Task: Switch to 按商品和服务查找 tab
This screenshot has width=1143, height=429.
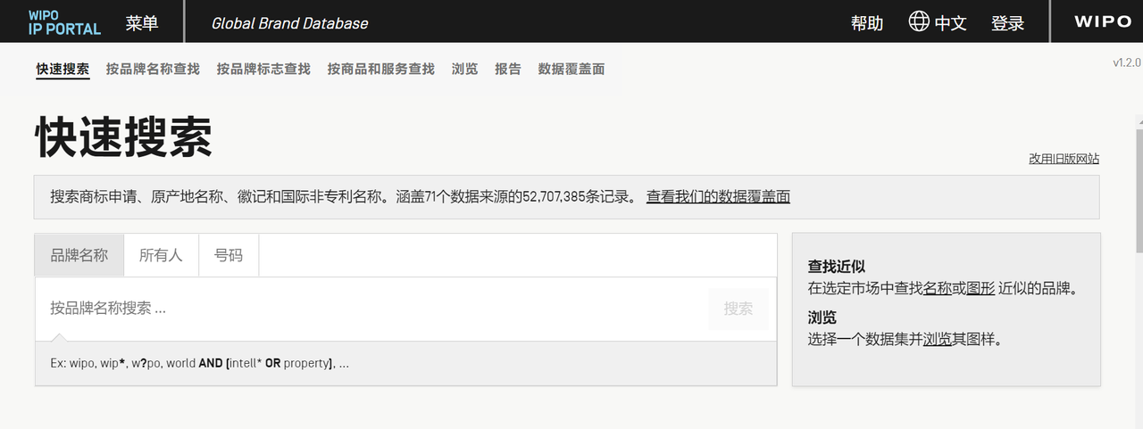Action: [x=380, y=69]
